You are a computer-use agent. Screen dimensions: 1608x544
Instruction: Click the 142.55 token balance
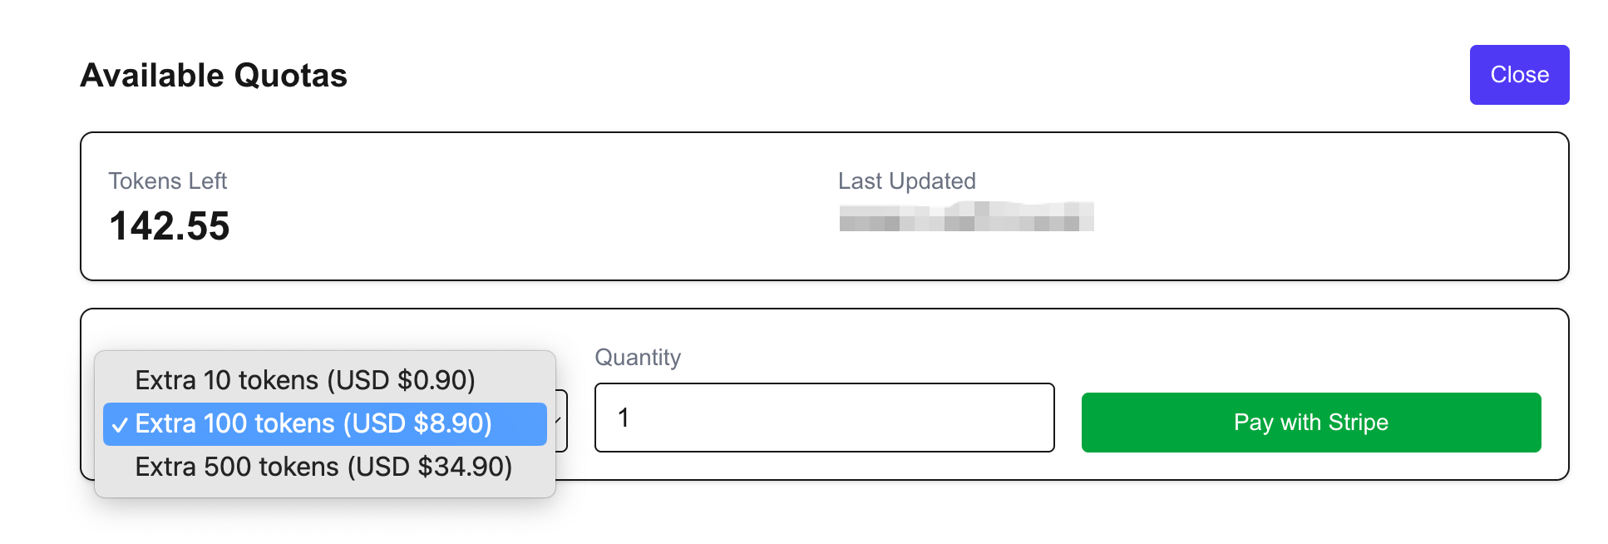[170, 226]
